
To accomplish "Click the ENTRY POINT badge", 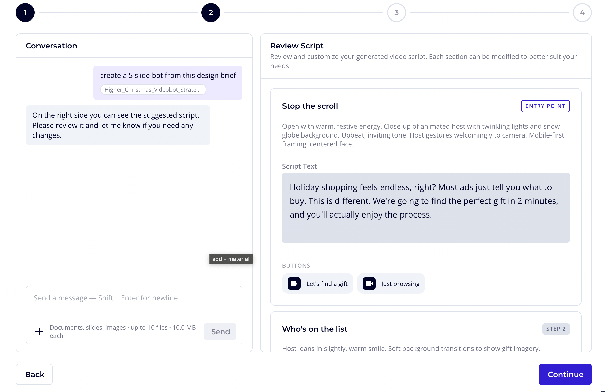I will (545, 106).
